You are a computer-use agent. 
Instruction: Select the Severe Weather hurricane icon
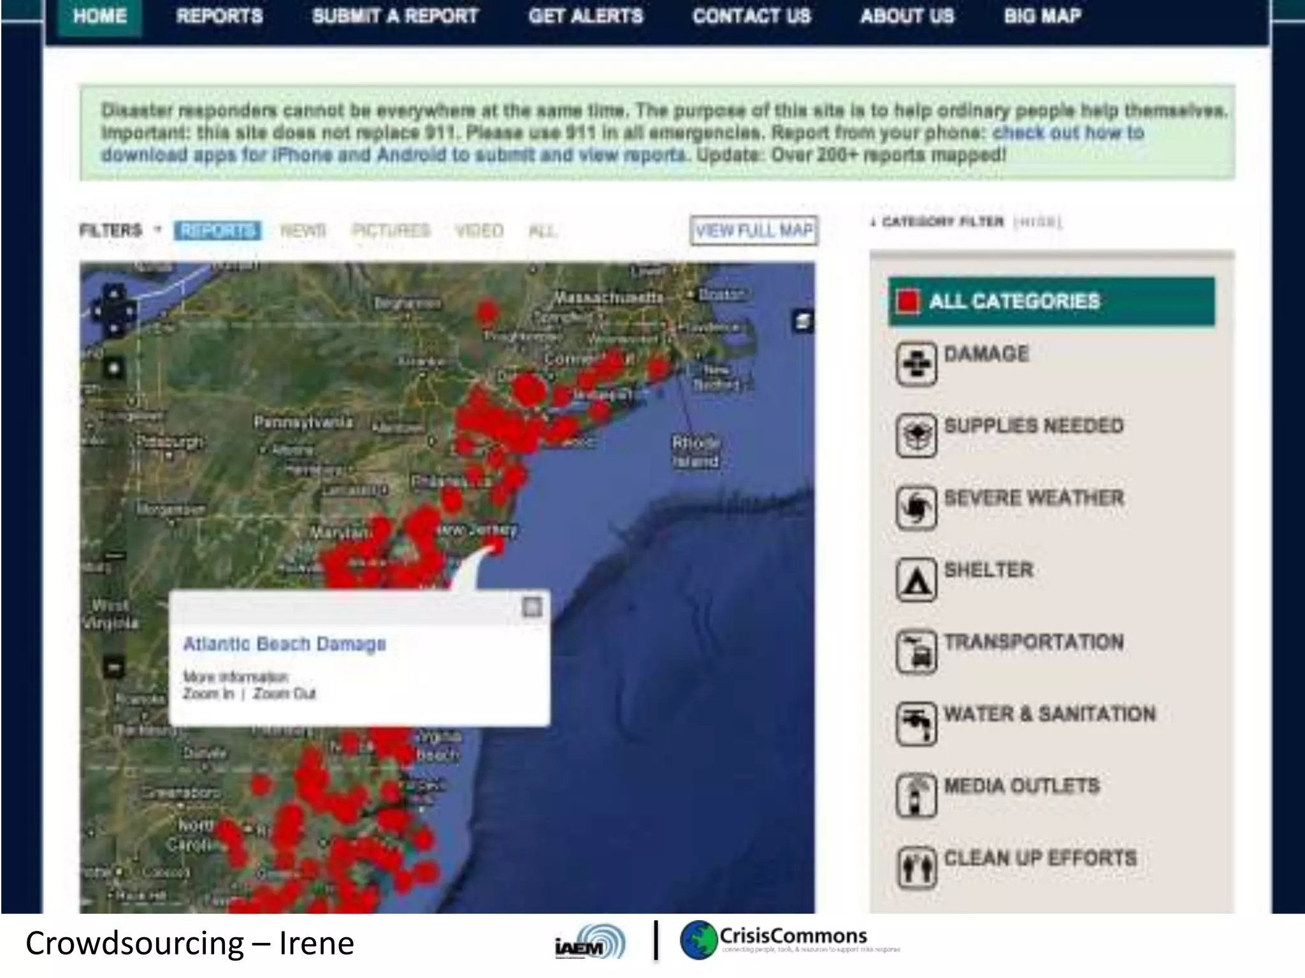916,508
